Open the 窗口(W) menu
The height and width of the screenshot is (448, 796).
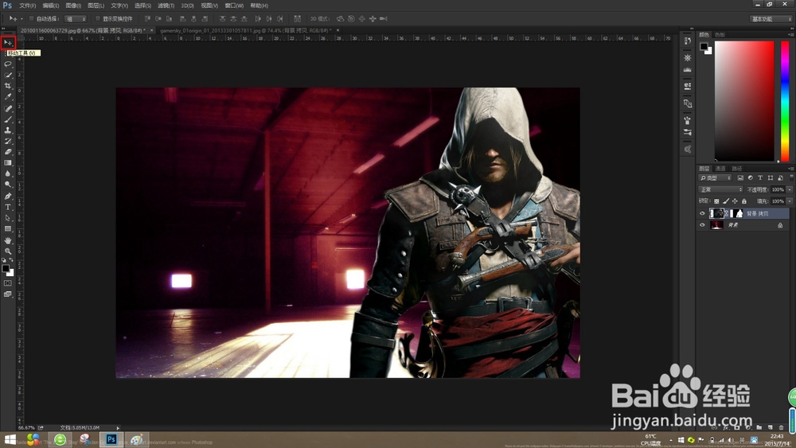coord(233,6)
